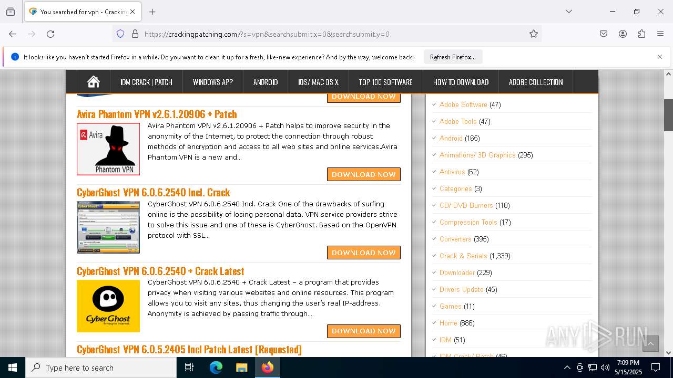Open the extensions puzzle icon

(x=641, y=34)
